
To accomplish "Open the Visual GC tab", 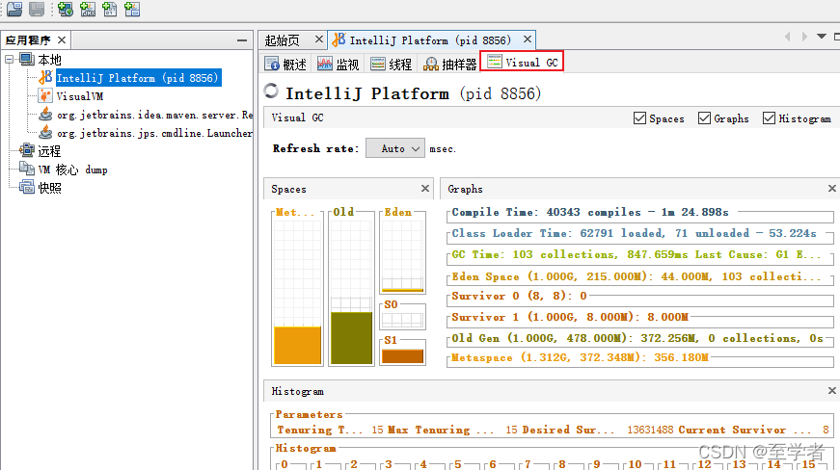I will coord(522,62).
